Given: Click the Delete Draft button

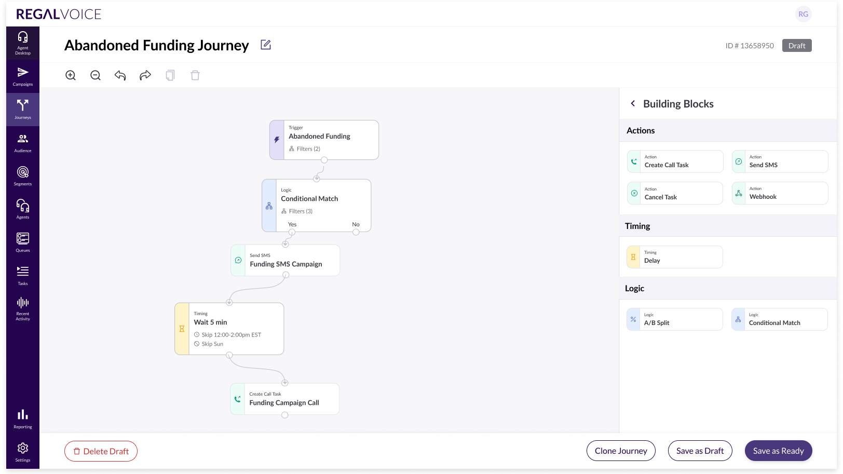Looking at the screenshot, I should click(101, 451).
